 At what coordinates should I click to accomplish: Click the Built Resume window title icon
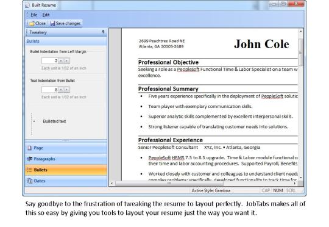27,5
